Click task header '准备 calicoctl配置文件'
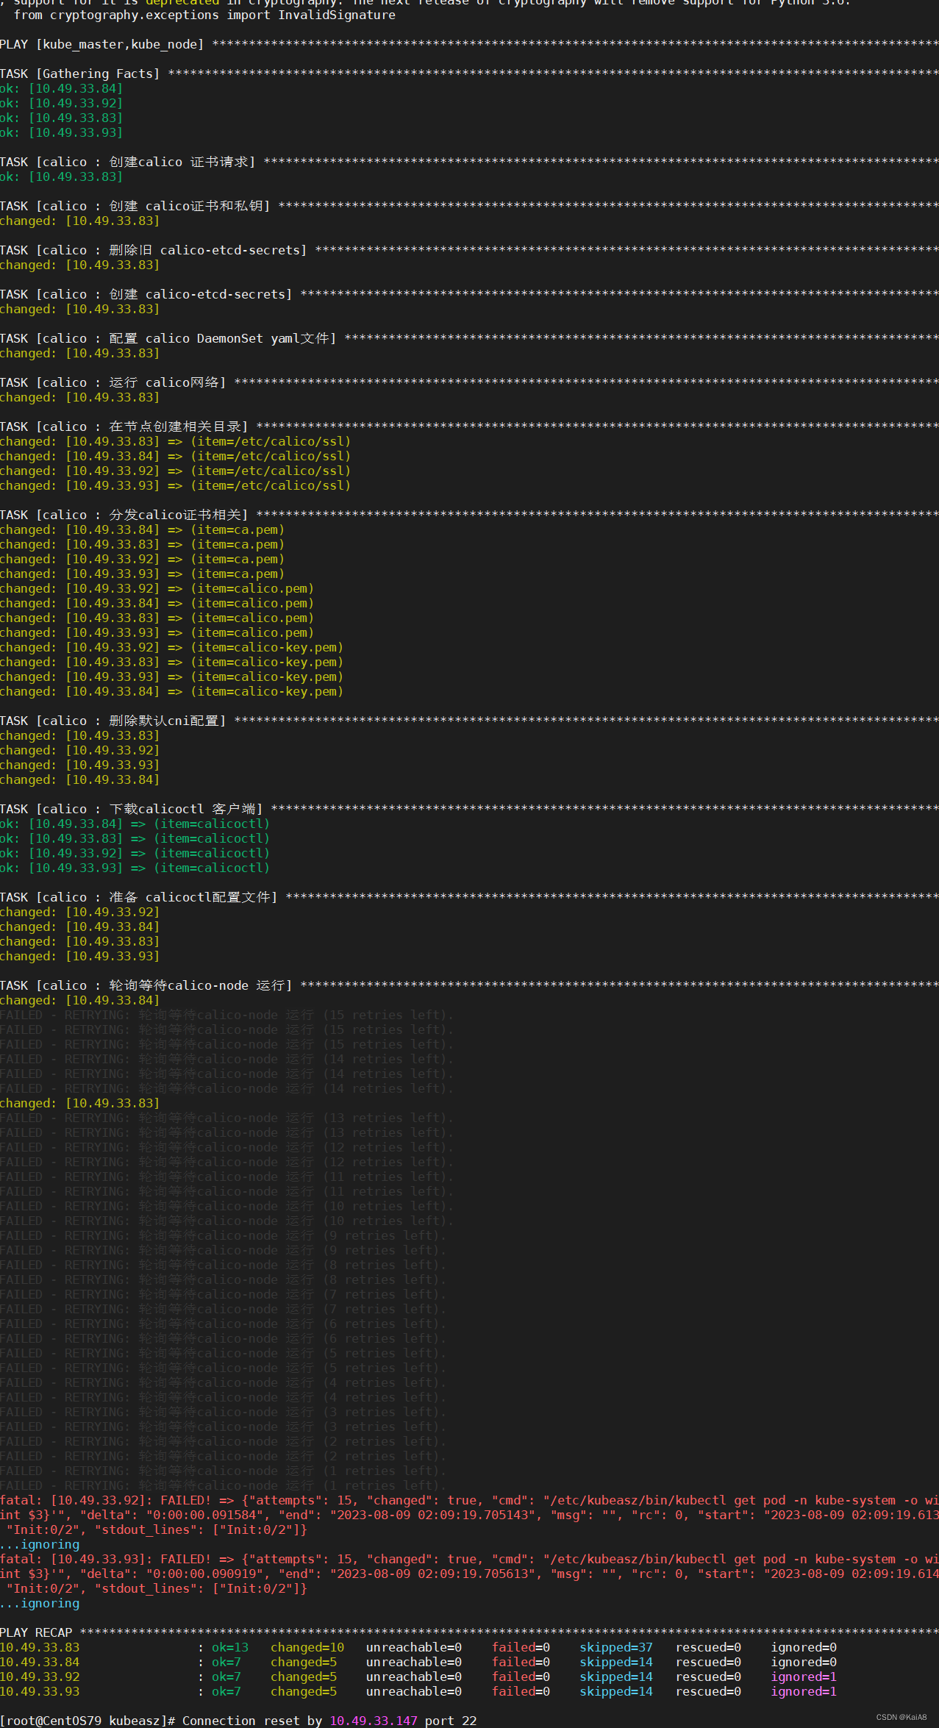This screenshot has width=939, height=1728. pos(138,897)
